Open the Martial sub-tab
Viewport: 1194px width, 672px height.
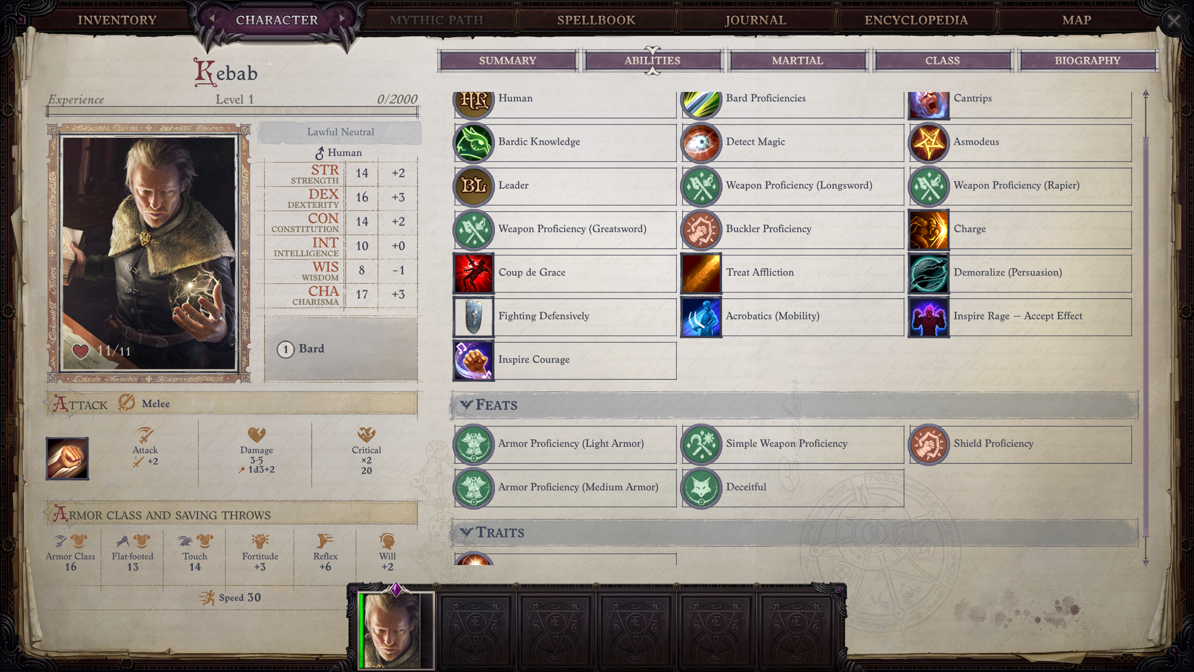(x=798, y=61)
